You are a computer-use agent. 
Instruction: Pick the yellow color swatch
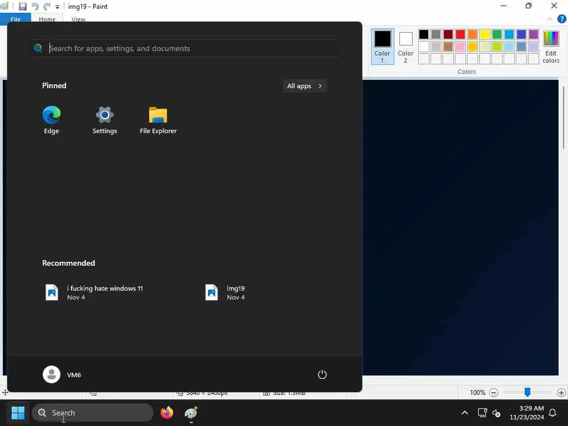[x=485, y=34]
